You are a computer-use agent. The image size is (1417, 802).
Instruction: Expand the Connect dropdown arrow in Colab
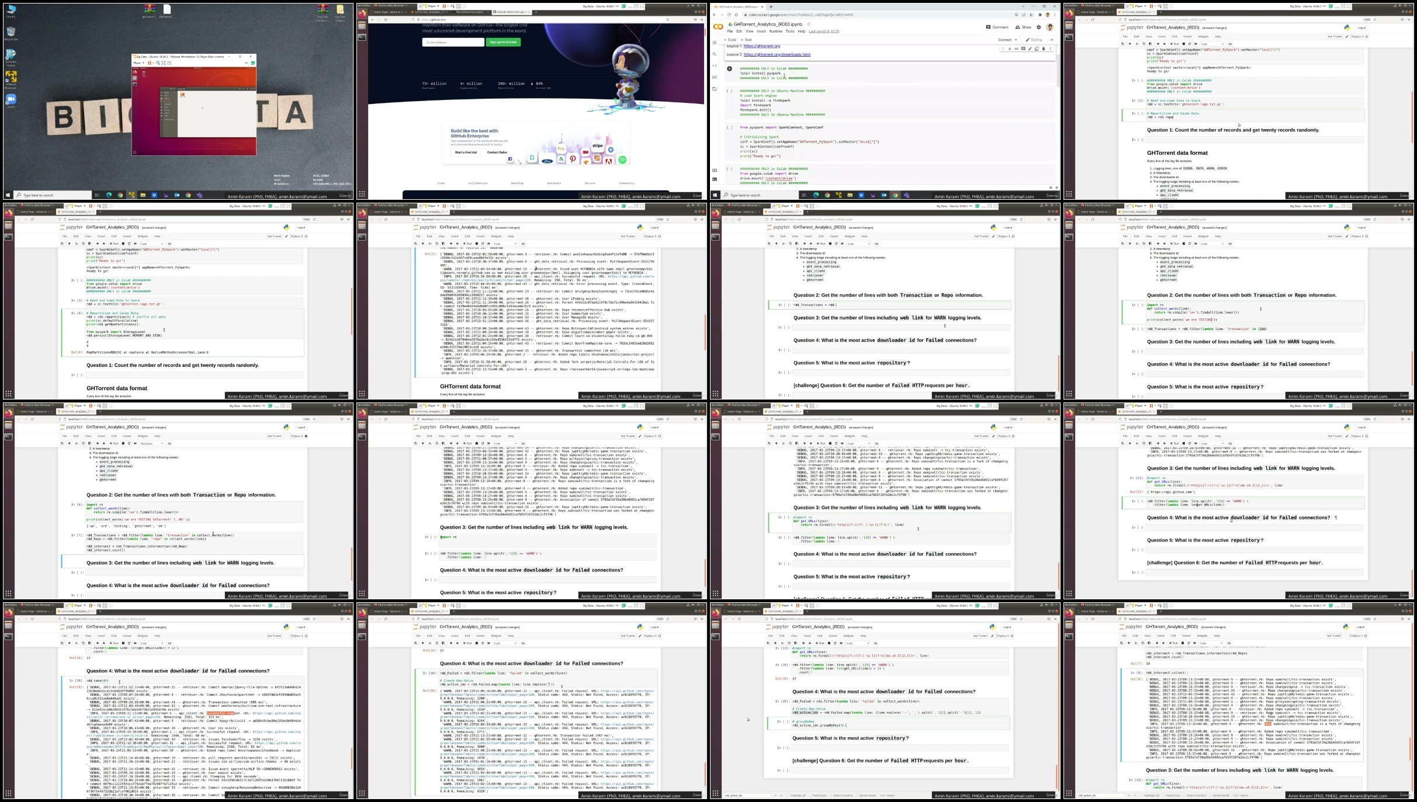tap(1017, 40)
